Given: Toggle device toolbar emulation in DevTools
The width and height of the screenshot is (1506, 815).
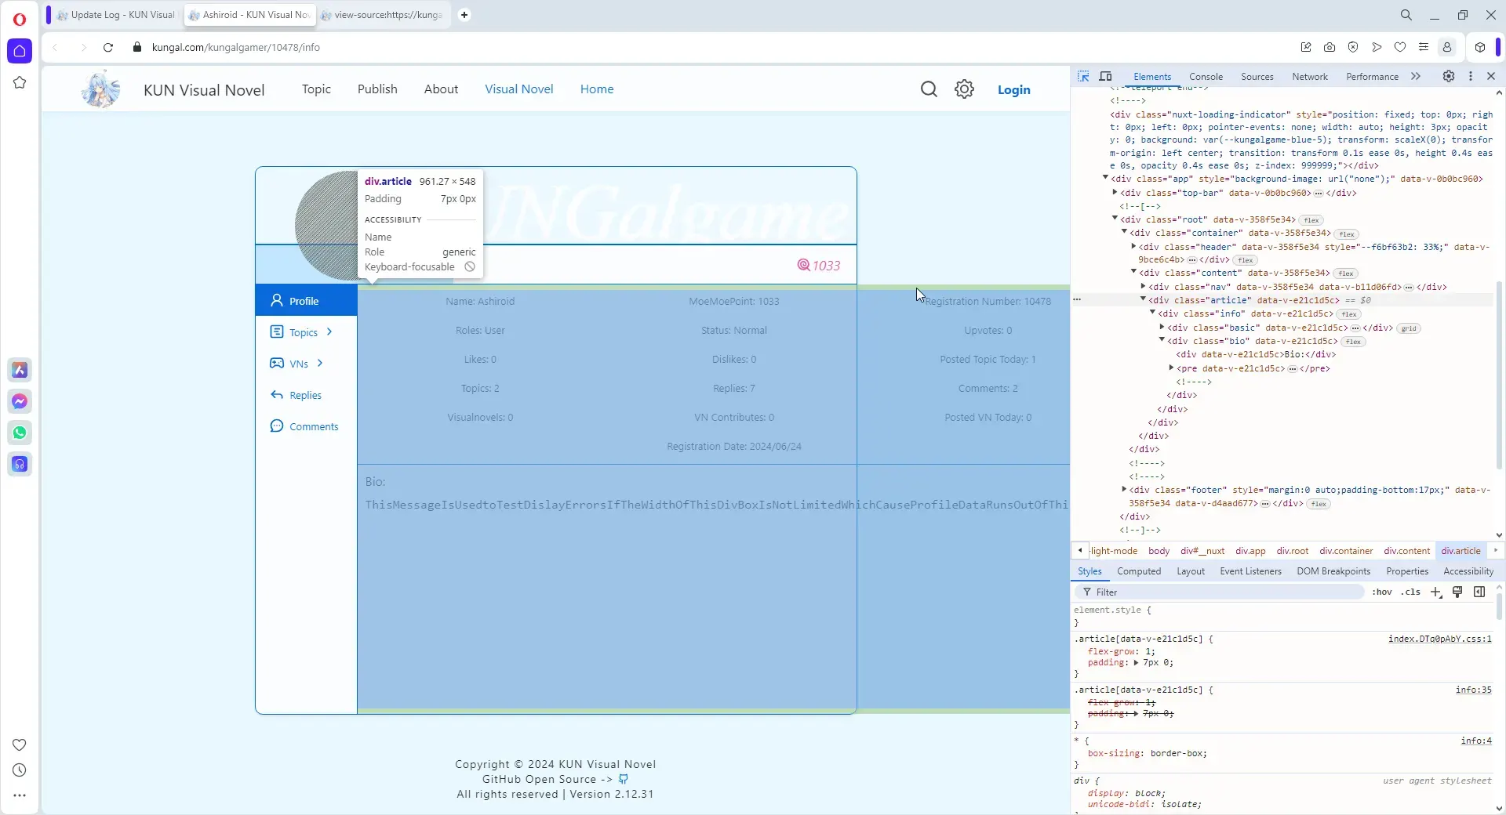Looking at the screenshot, I should tap(1106, 76).
